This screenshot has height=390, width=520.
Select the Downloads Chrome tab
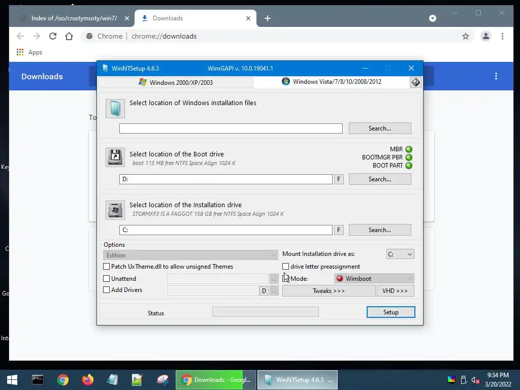[x=195, y=18]
